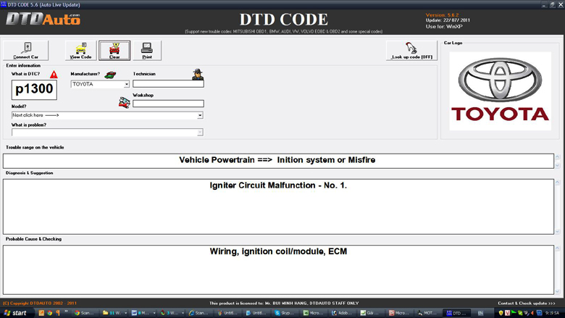565x318 pixels.
Task: Click up arrow of Trouble range scrollbar
Action: 558,156
